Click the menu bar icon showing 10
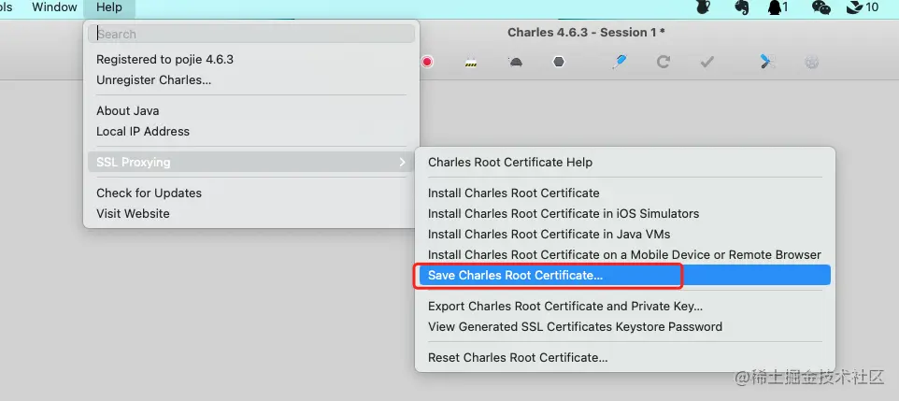Viewport: 899px width, 401px height. [x=863, y=7]
